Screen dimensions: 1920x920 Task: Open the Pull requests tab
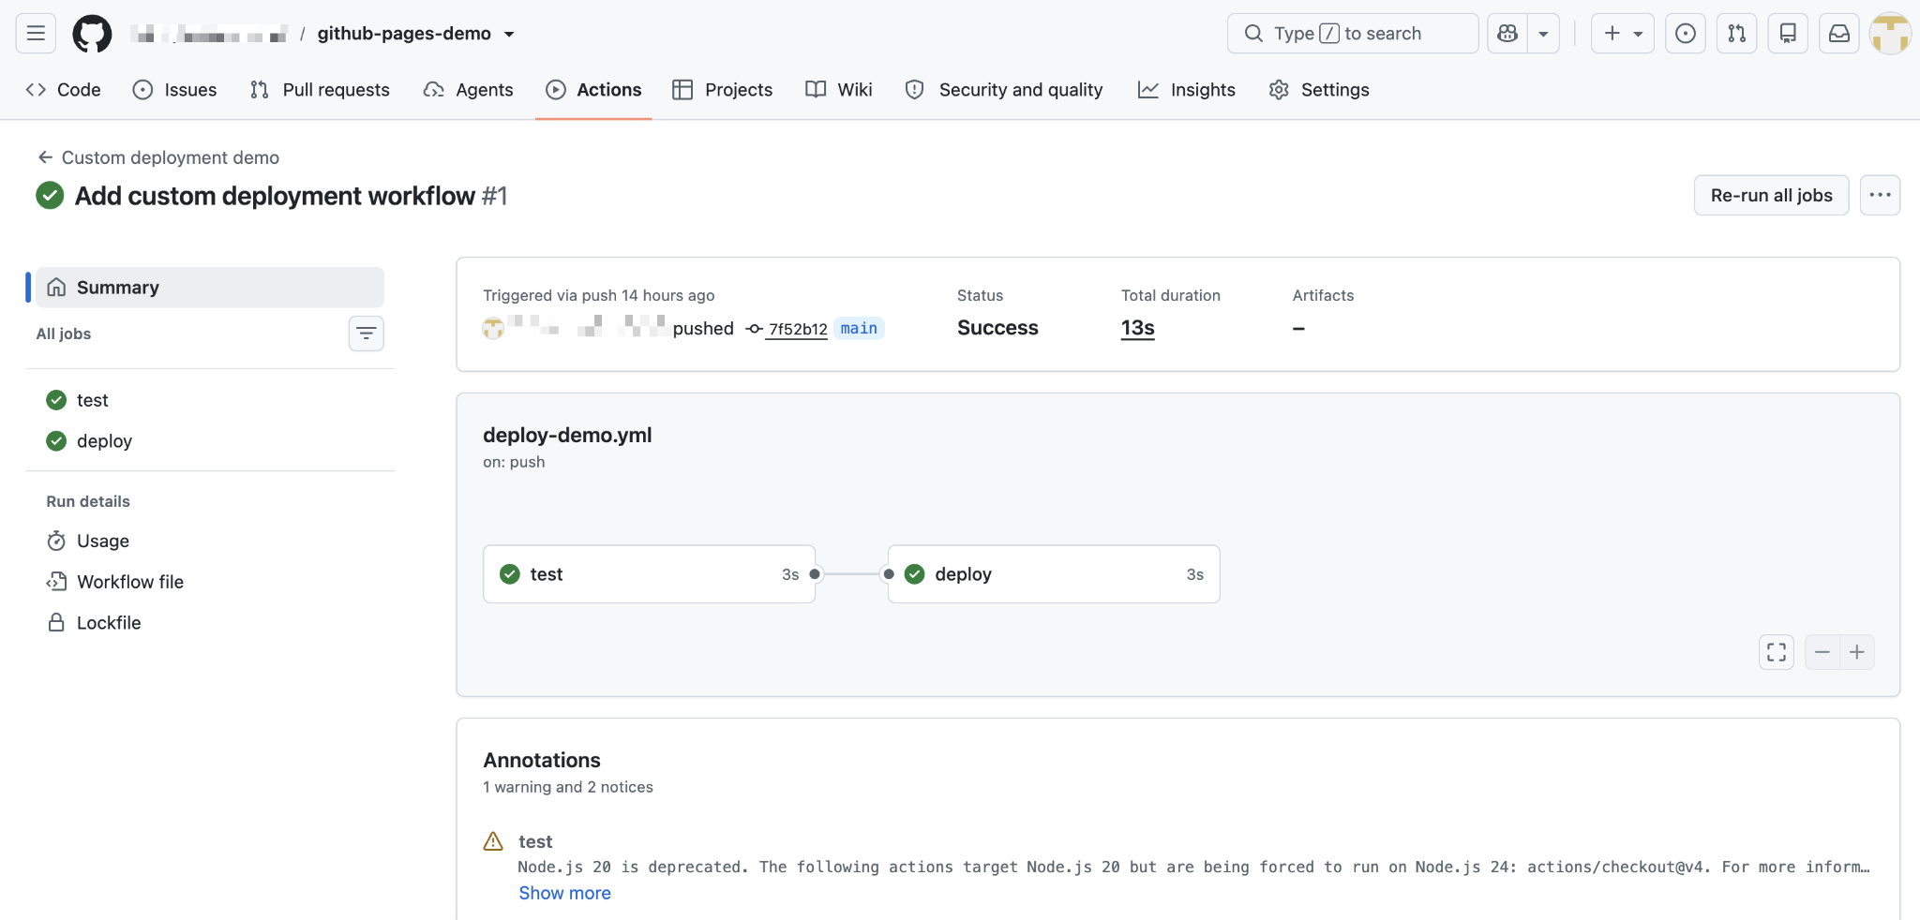coord(320,90)
